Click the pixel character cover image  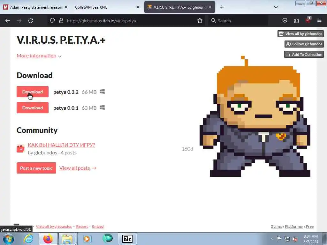[255, 116]
